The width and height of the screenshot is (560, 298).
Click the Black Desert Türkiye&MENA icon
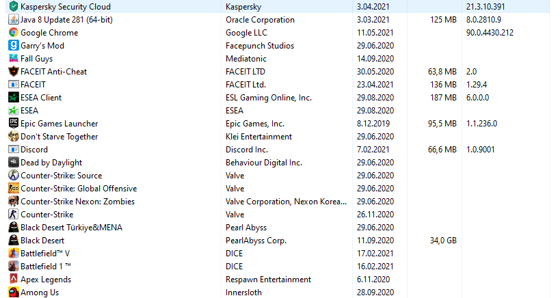tap(14, 228)
